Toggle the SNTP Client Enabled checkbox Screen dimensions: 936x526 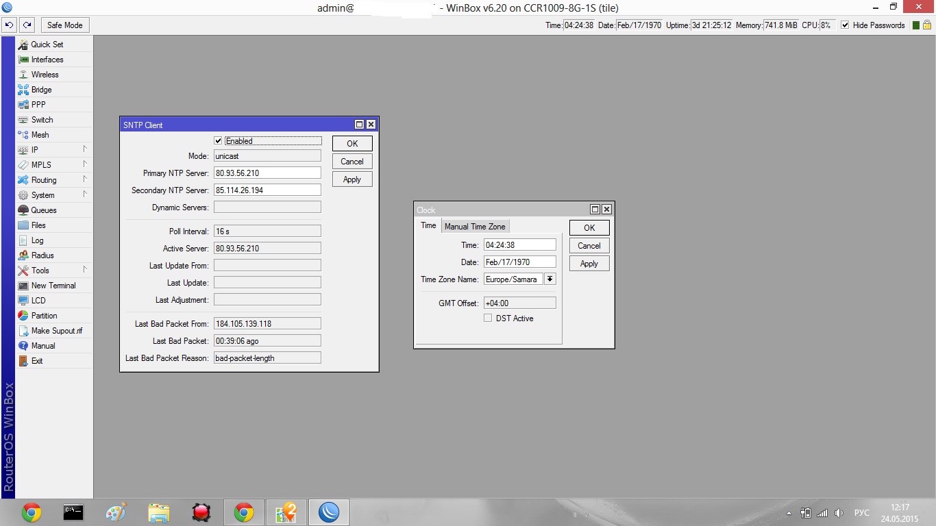click(219, 141)
